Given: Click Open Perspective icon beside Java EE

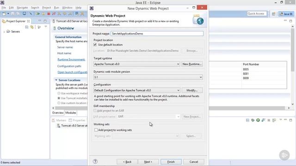Looking at the screenshot, I should pyautogui.click(x=273, y=14).
